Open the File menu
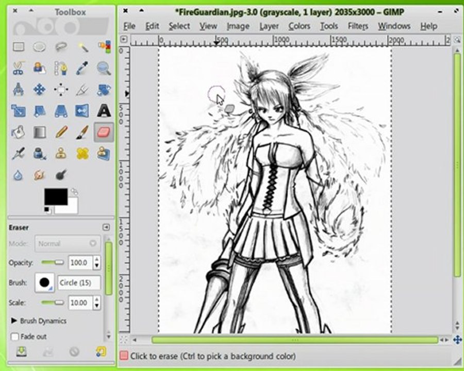The image size is (464, 371). click(129, 26)
